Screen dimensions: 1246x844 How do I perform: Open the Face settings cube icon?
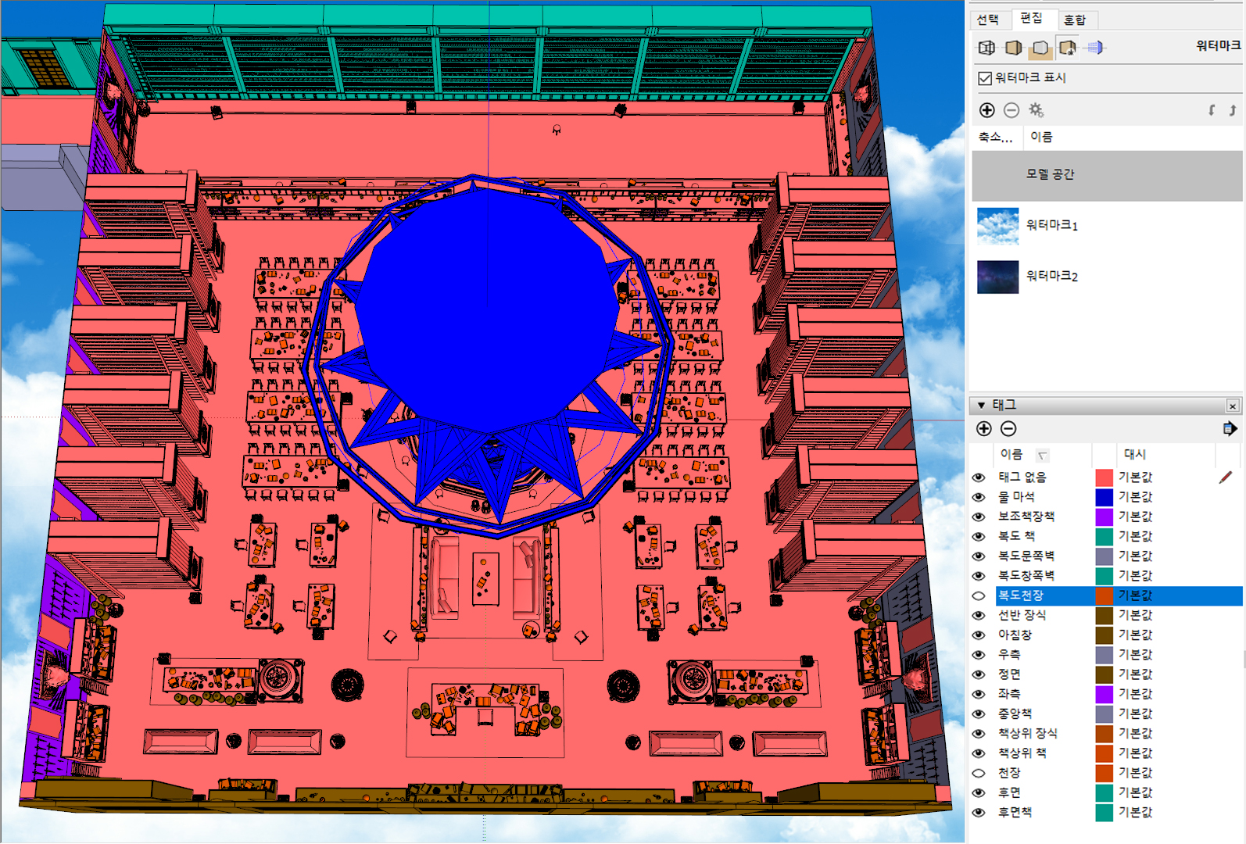tap(1013, 48)
